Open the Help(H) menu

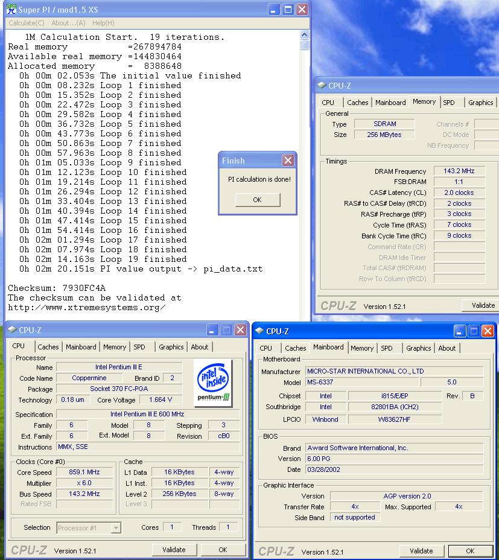(x=103, y=23)
